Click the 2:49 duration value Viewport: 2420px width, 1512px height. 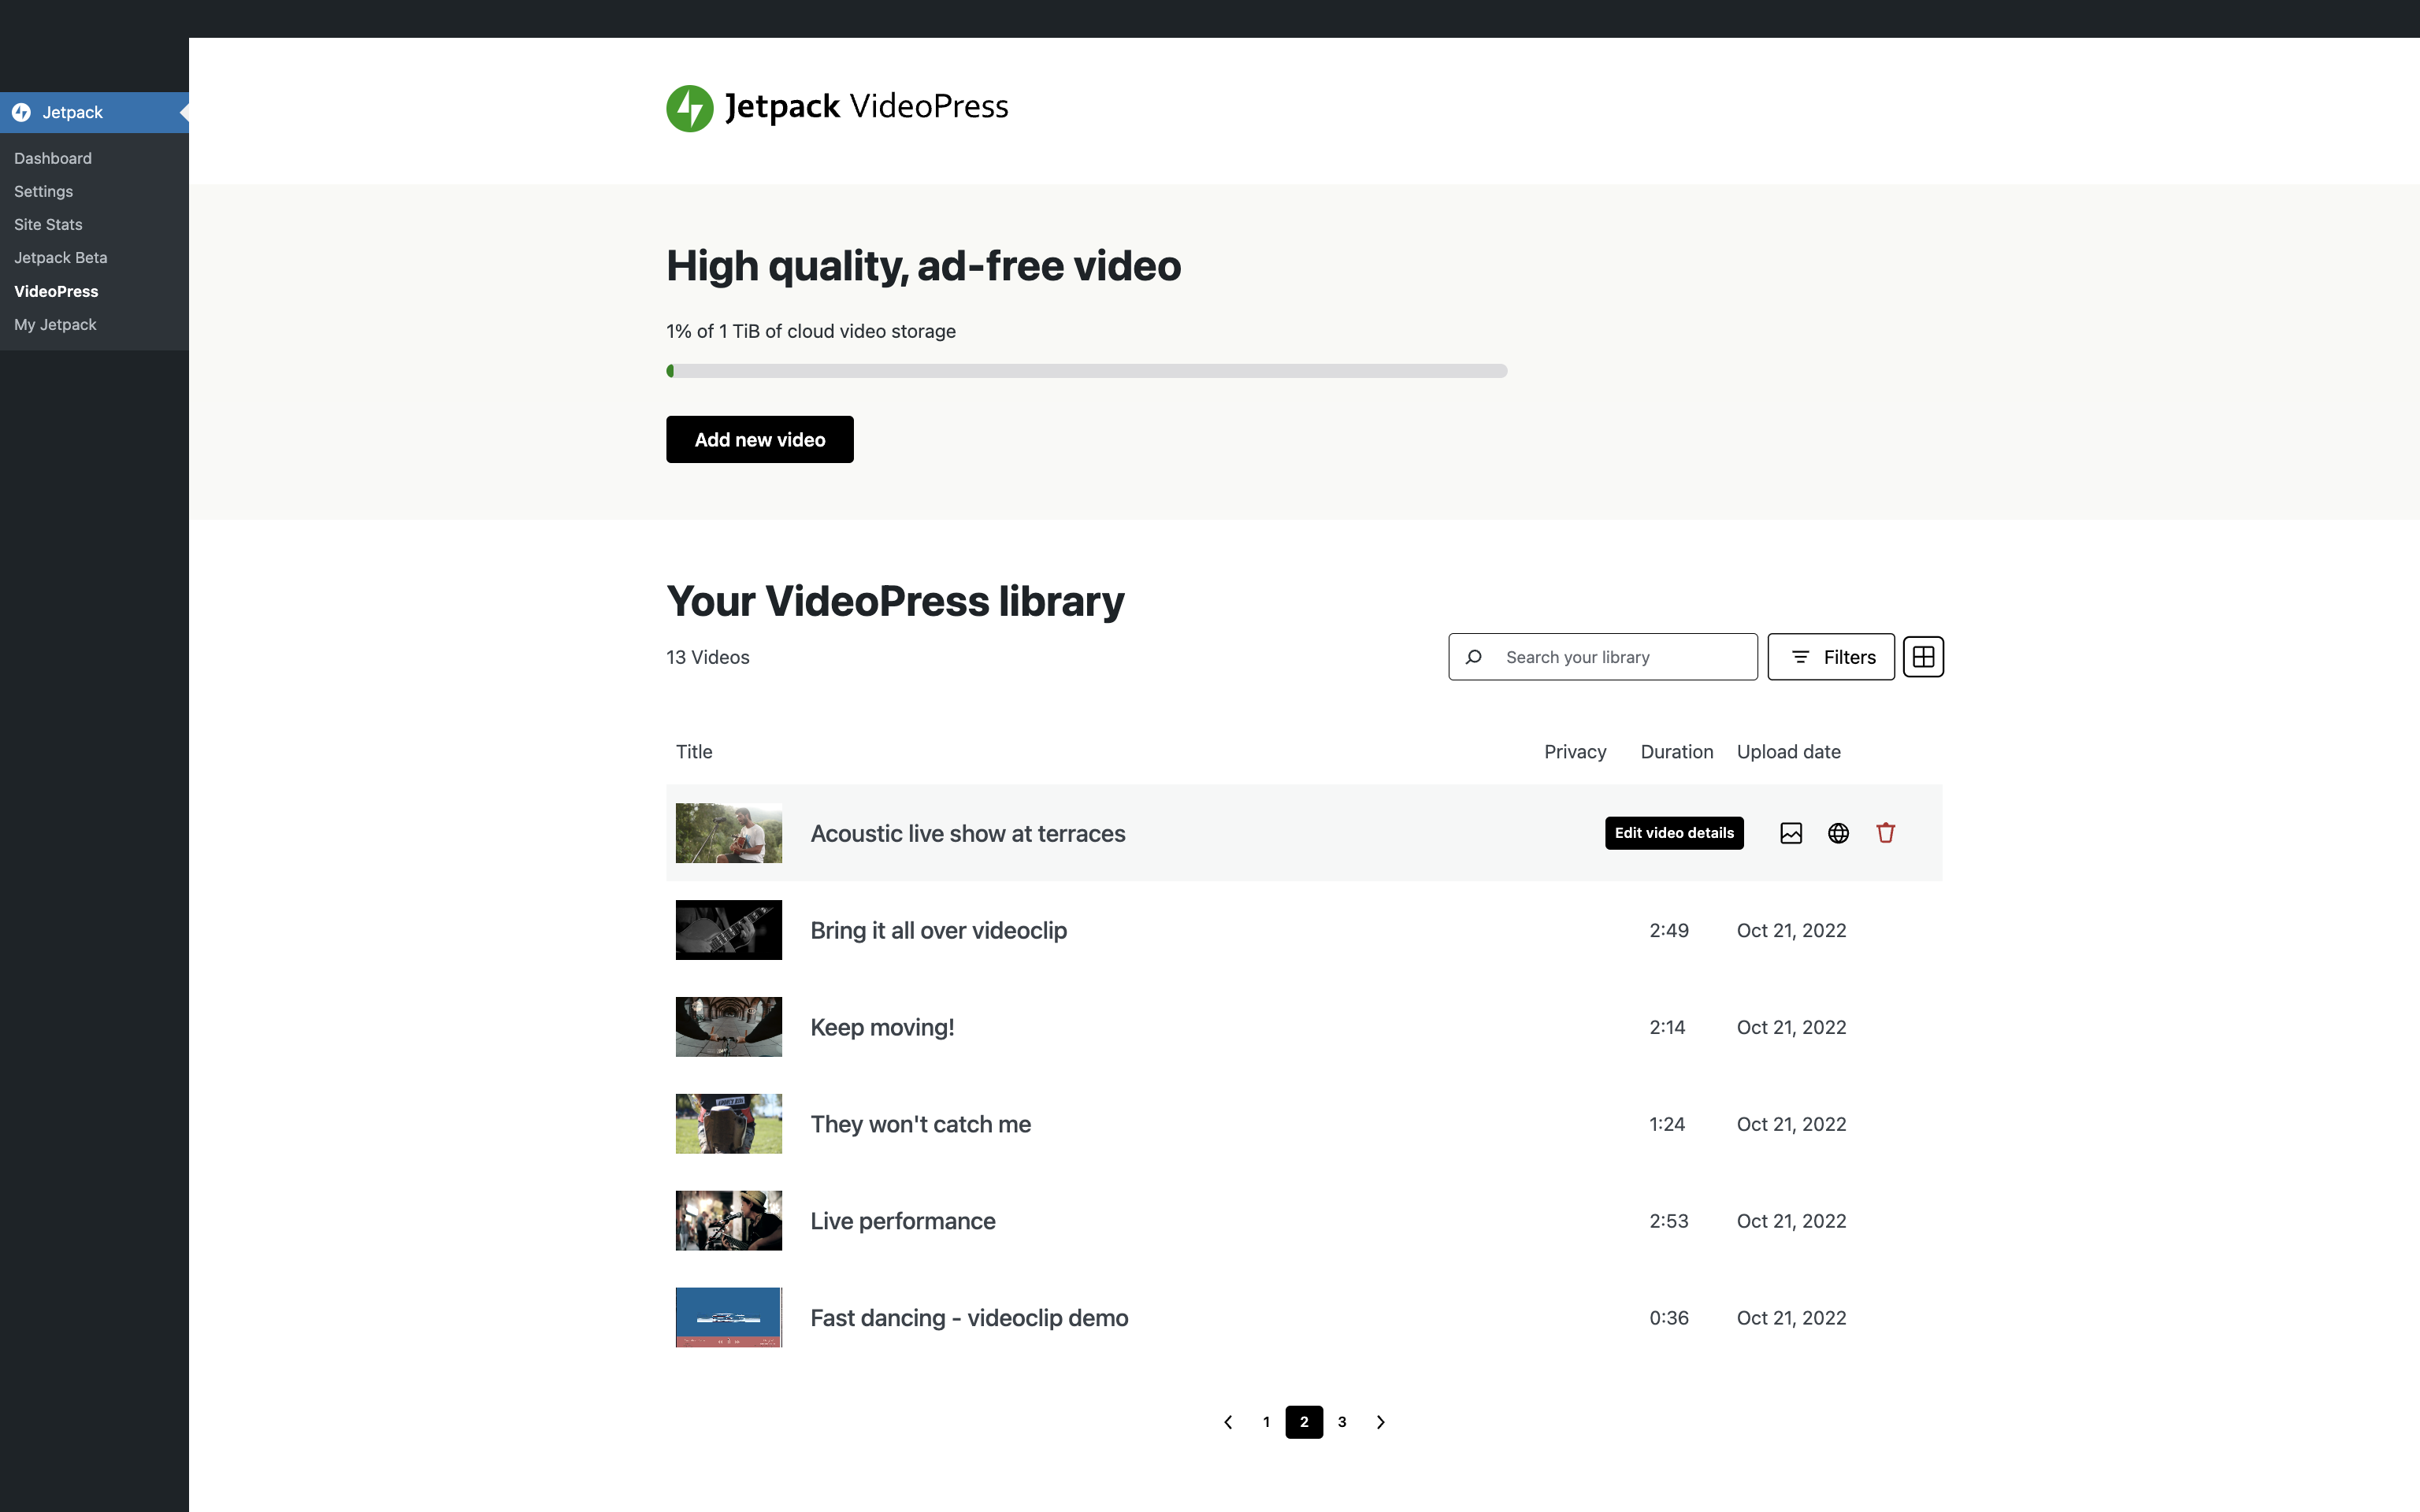coord(1669,930)
